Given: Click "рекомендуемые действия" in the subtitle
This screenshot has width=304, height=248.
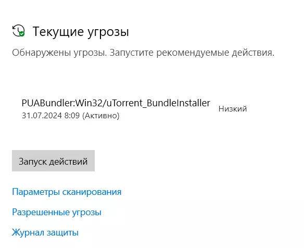Looking at the screenshot, I should coord(215,53).
